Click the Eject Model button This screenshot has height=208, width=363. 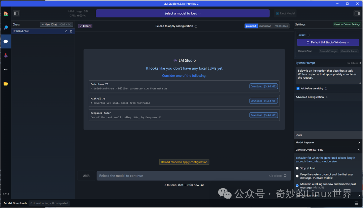coord(285,13)
